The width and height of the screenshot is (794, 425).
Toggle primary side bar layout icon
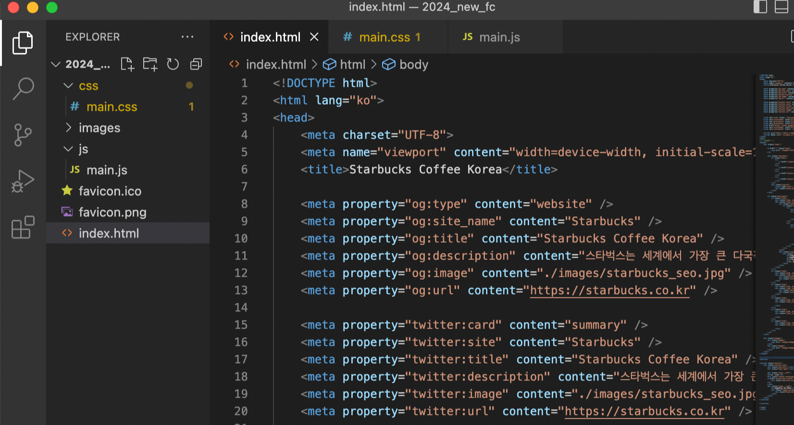click(x=760, y=7)
